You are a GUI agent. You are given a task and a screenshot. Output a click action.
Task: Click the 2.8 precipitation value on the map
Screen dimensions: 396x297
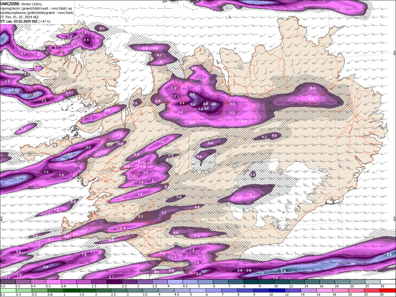tap(249, 270)
